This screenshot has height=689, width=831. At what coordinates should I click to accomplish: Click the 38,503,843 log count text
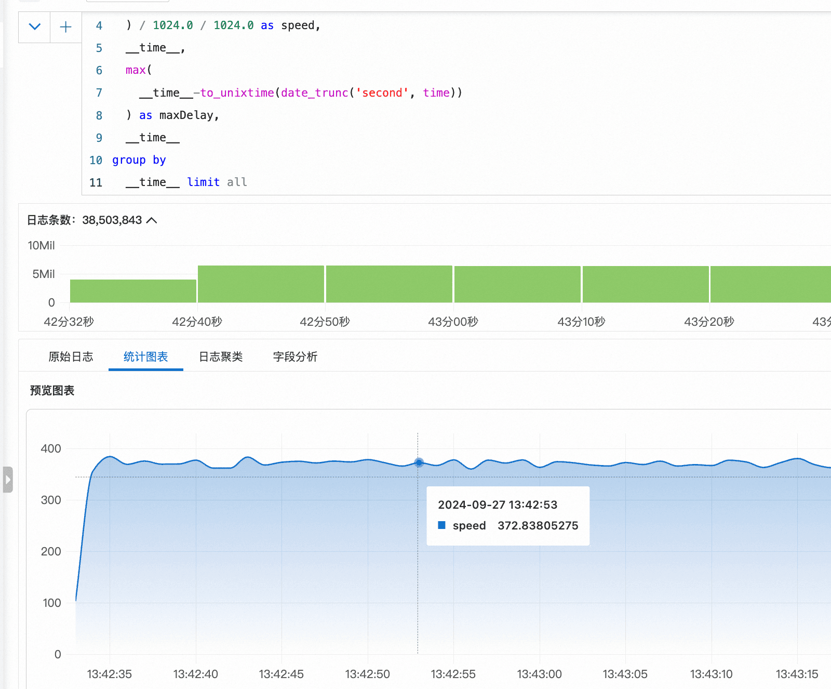[x=112, y=220]
